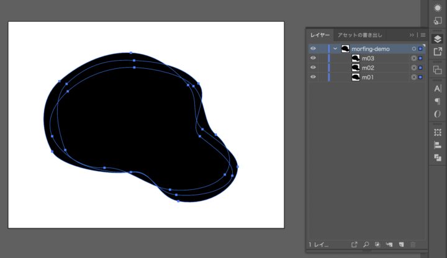
Task: Hide the m01 sublayer
Action: [313, 77]
